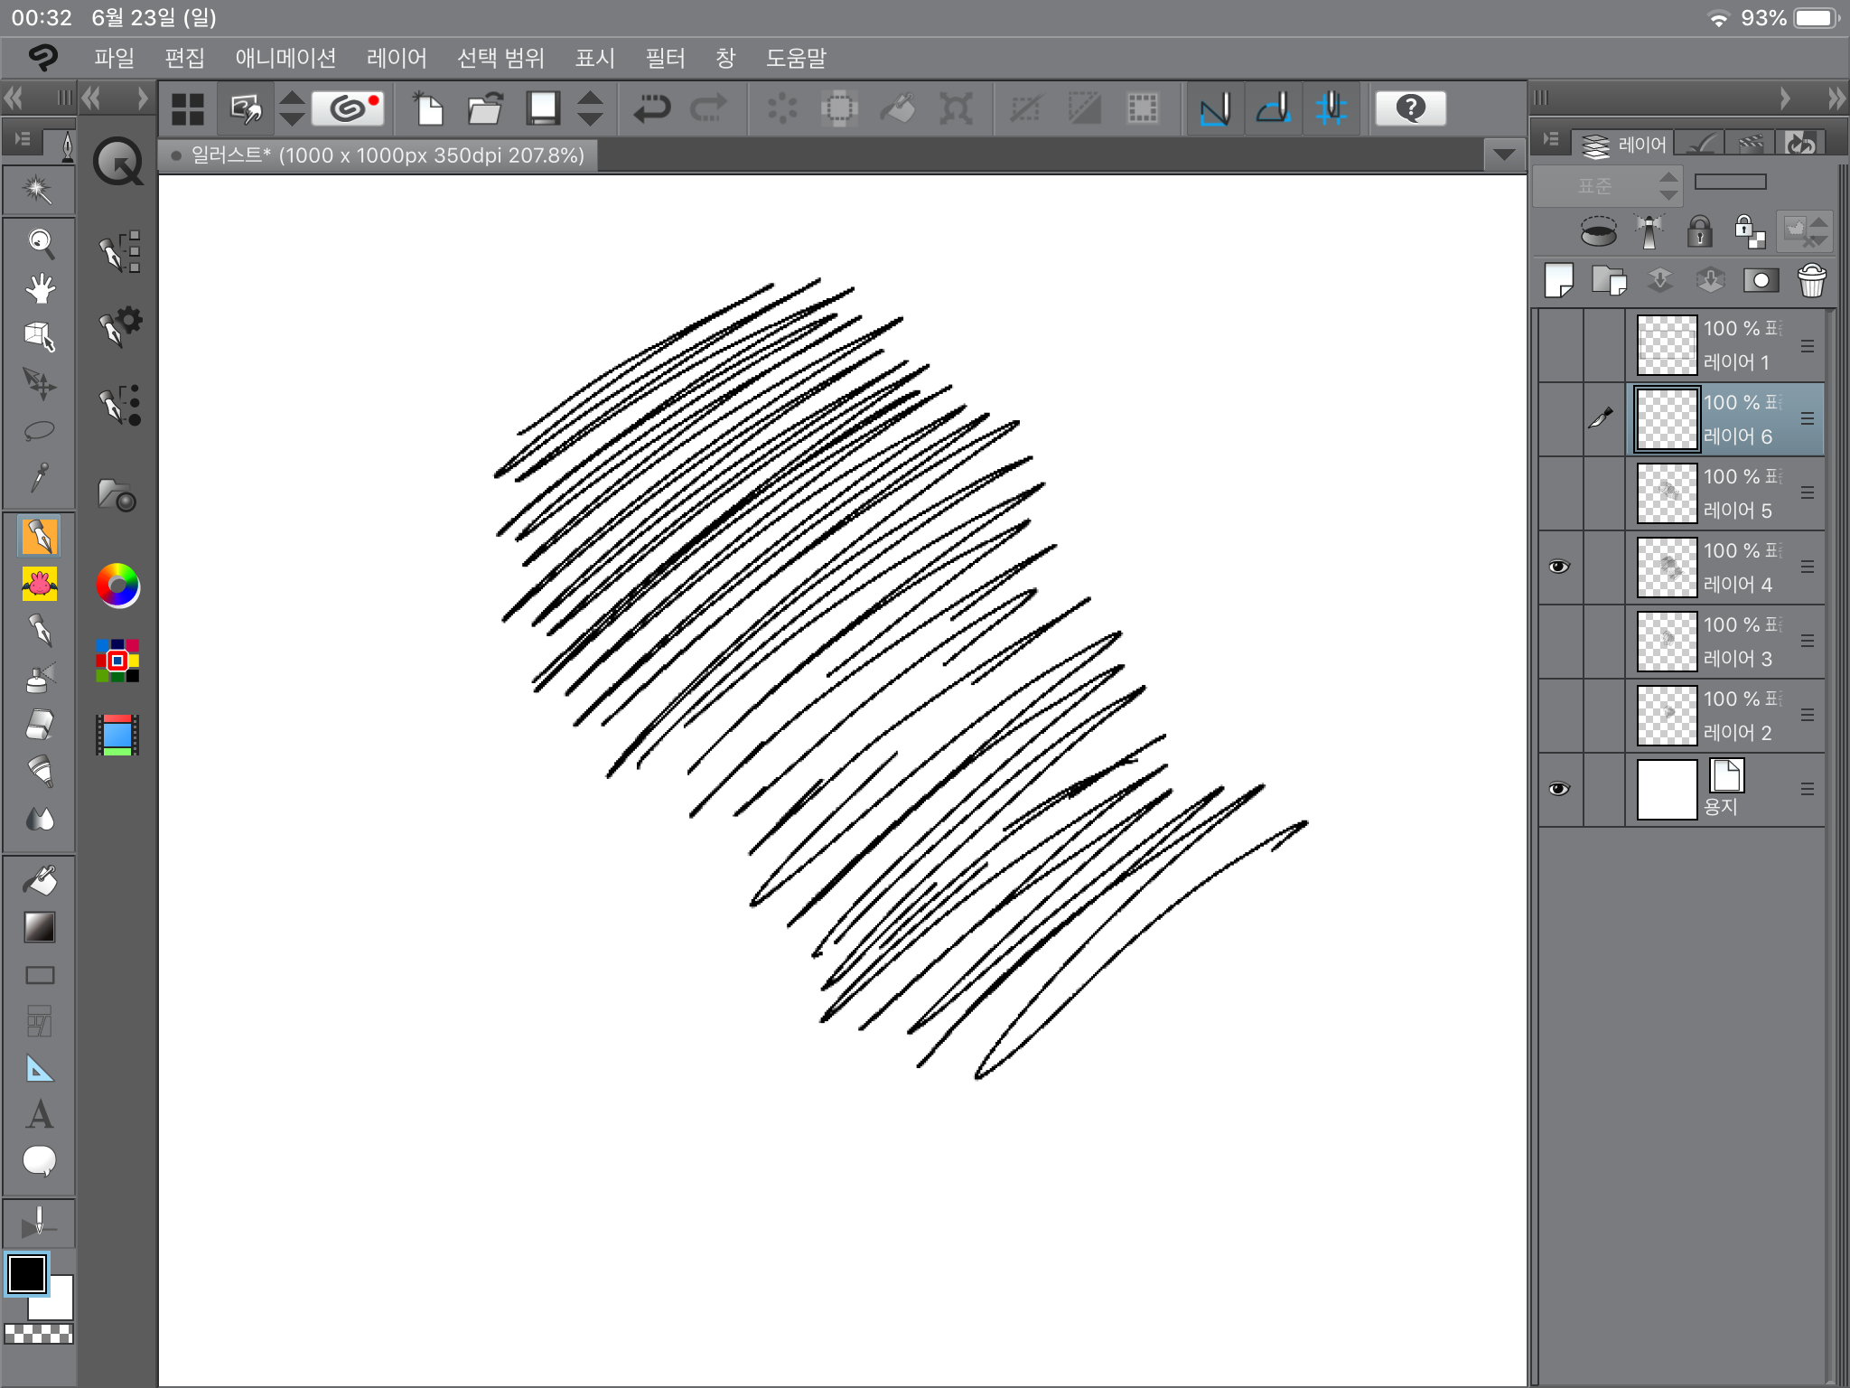Delete layer with the trash icon
This screenshot has height=1388, width=1850.
(1811, 280)
